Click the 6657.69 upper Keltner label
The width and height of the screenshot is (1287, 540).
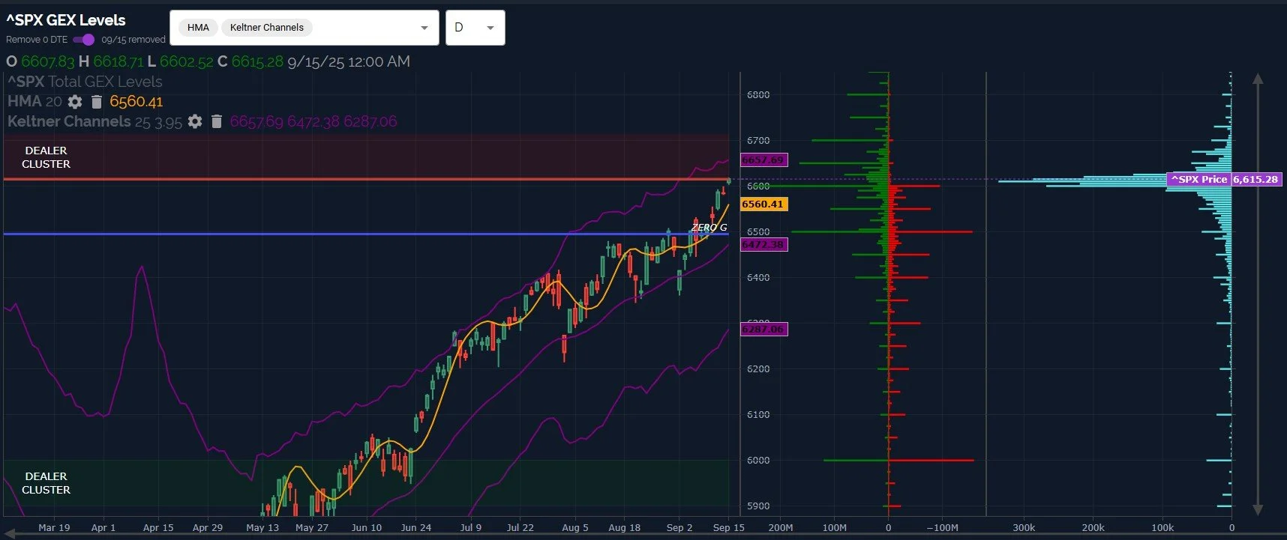pos(763,160)
